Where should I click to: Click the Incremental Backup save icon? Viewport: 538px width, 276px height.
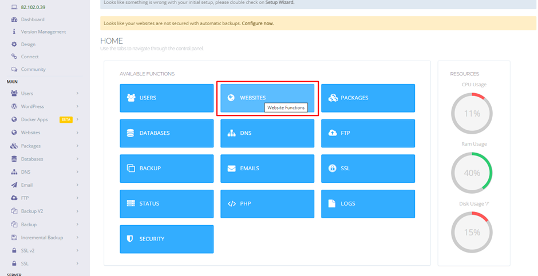(x=14, y=237)
